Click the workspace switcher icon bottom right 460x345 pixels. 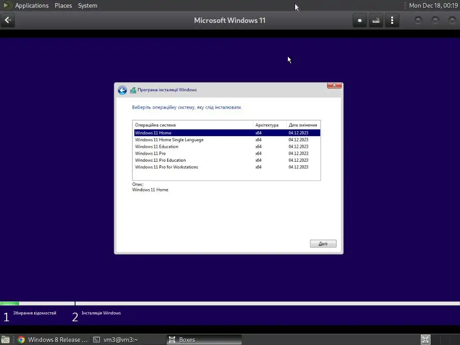pyautogui.click(x=425, y=340)
